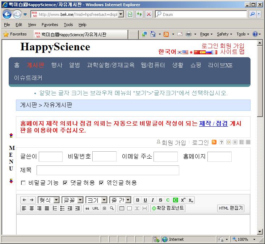Insert a URL link in the editor

[96, 209]
